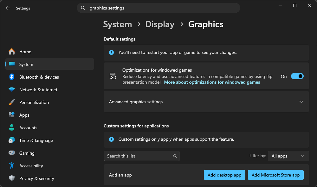Viewport: 317px width, 187px height.
Task: Click the Filter by label
Action: click(x=257, y=156)
